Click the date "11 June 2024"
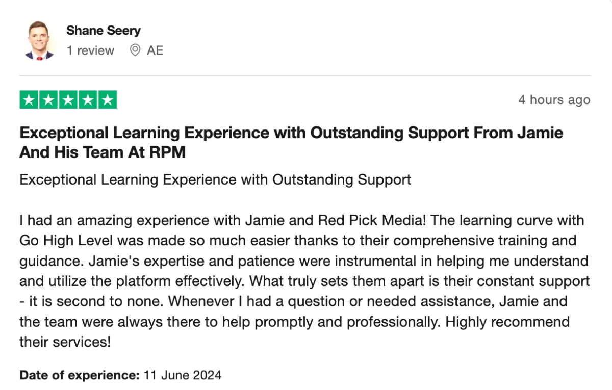The width and height of the screenshot is (612, 390). pyautogui.click(x=183, y=376)
